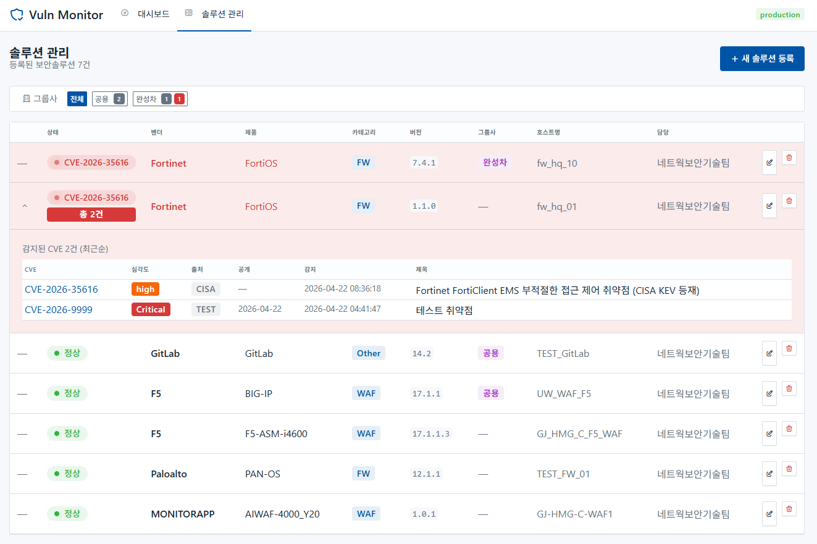Delete the GJ-HMG-C-WAF1 solution
This screenshot has width=817, height=544.
point(789,509)
